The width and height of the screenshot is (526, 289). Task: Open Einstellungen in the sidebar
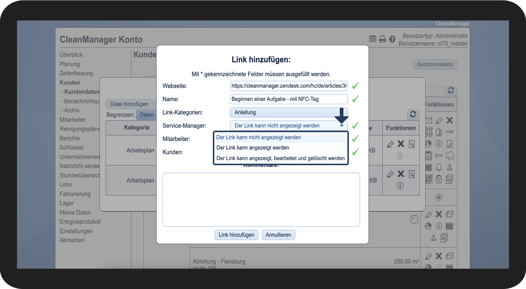point(76,231)
